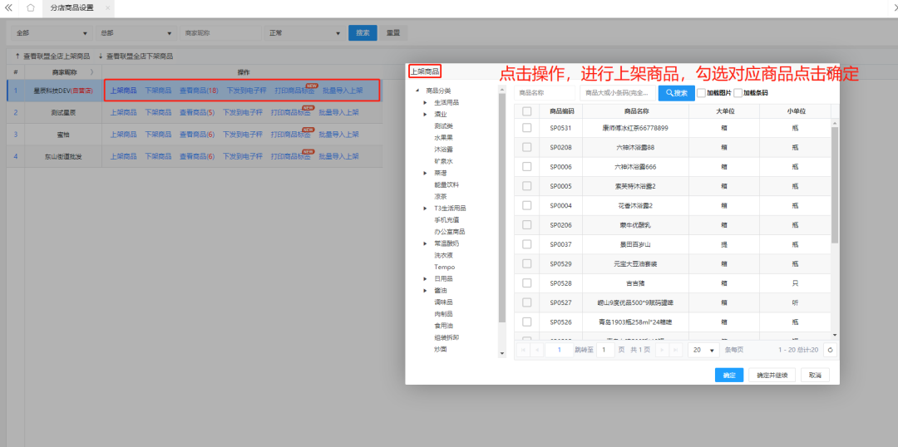Click the home icon in top bar
Image resolution: width=898 pixels, height=447 pixels.
[x=31, y=7]
